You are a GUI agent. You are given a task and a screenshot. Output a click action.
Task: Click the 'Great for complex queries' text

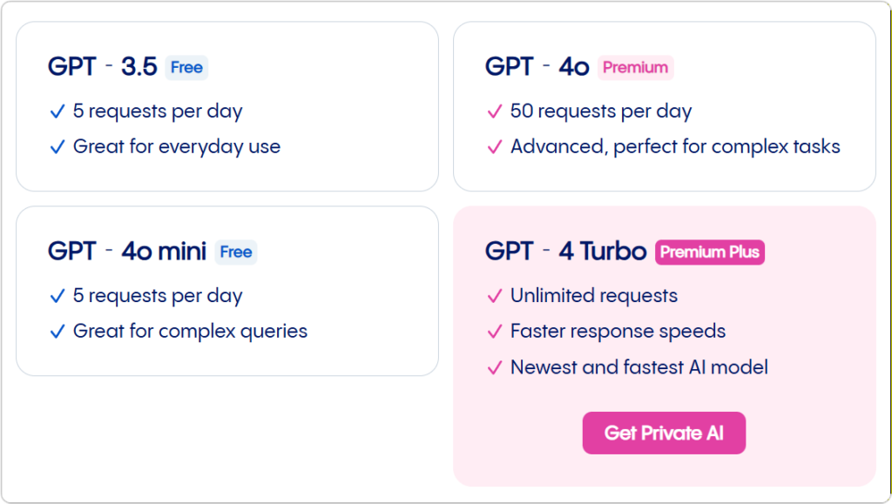click(190, 332)
